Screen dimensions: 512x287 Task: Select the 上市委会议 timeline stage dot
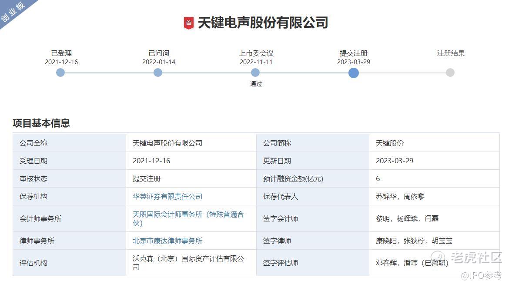(x=255, y=73)
